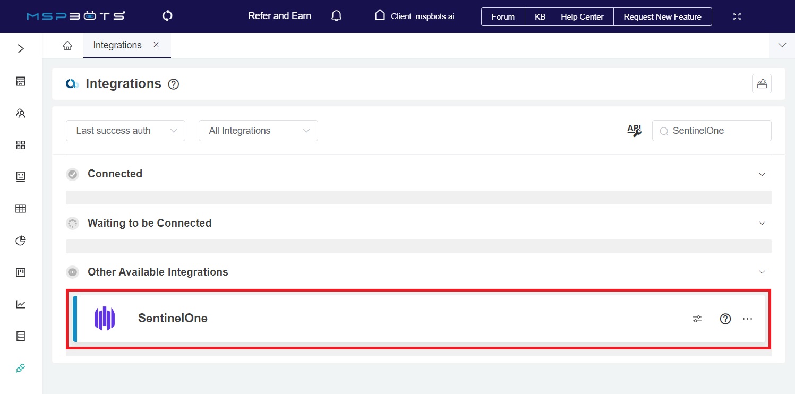This screenshot has width=795, height=394.
Task: Collapse the Connected section chevron
Action: (x=762, y=174)
